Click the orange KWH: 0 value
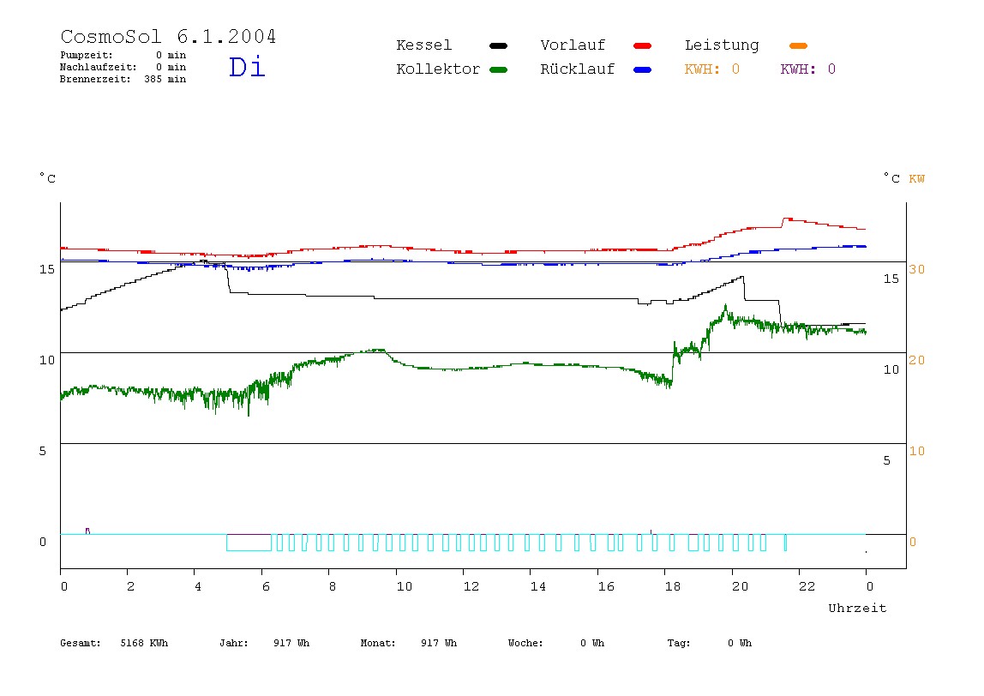The height and width of the screenshot is (696, 984). [712, 69]
